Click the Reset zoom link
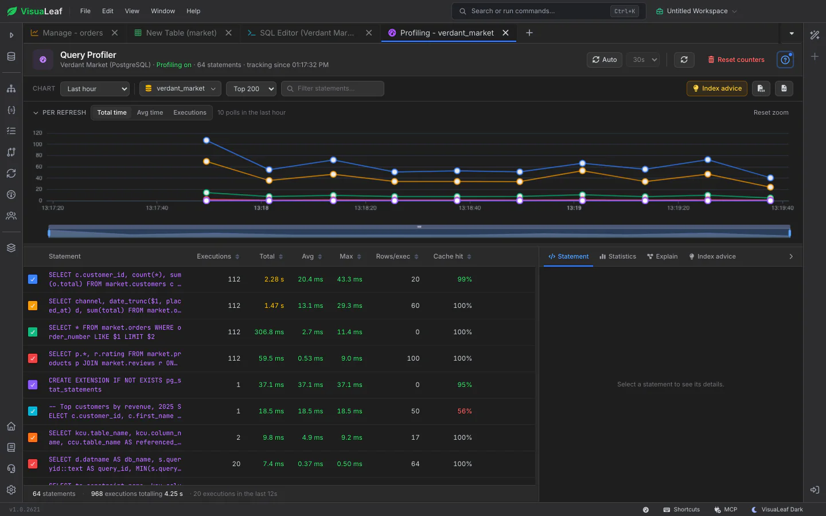Screen dimensions: 826x516 pos(771,112)
